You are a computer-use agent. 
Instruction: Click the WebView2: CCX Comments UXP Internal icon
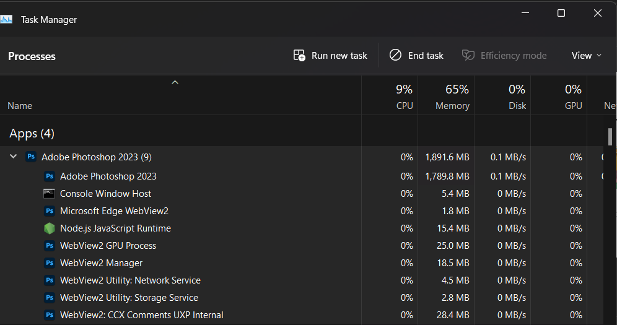[49, 314]
